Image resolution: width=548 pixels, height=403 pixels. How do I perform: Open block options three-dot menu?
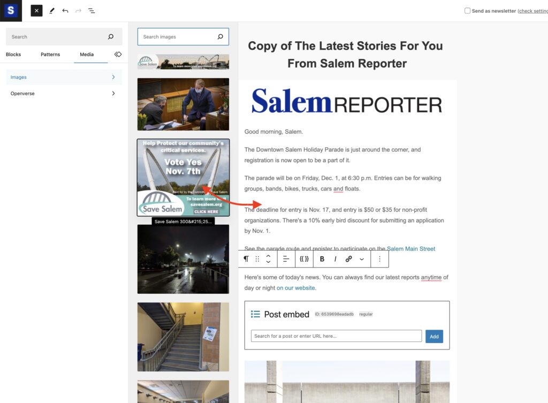(379, 259)
